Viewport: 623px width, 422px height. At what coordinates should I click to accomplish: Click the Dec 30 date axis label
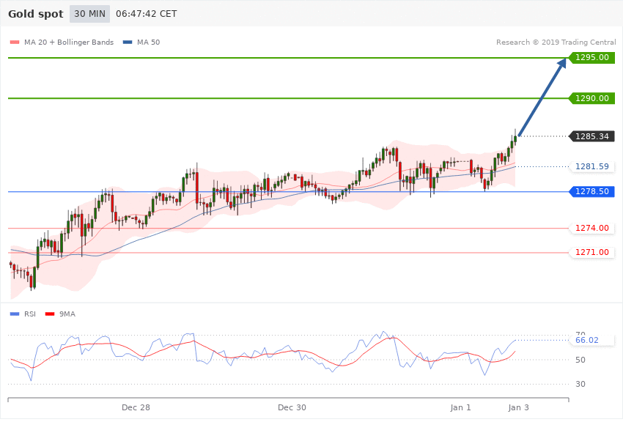point(292,407)
